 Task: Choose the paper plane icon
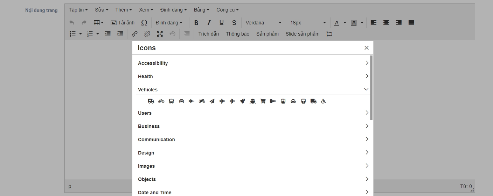pos(212,101)
